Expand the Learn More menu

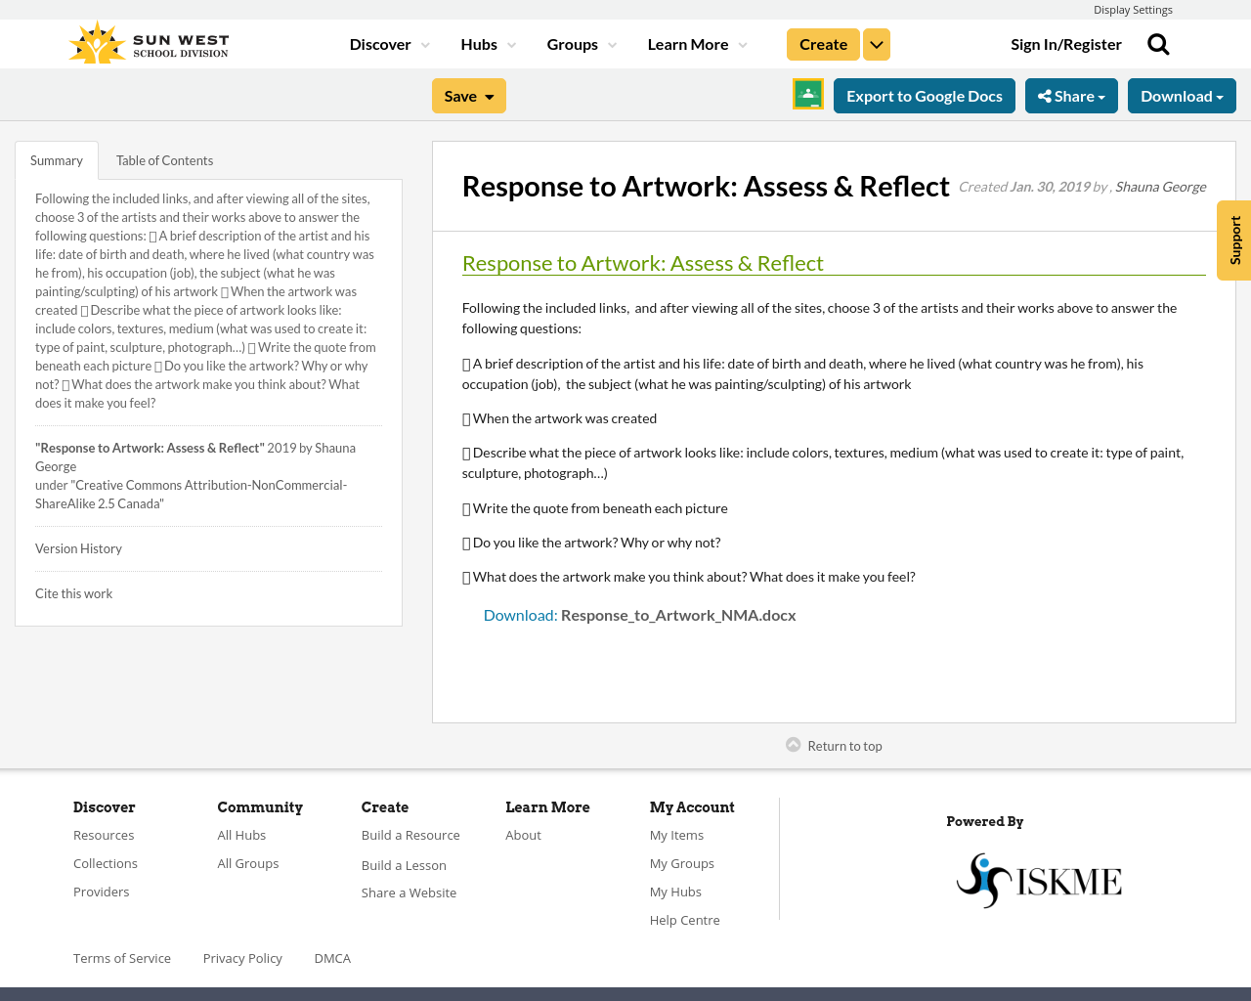tap(694, 43)
